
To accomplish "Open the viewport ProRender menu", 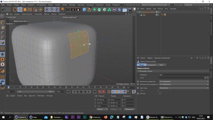I will (x=62, y=14).
